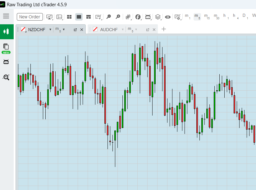Open the chart type candlestick dropdown
The image size is (256, 190).
click(x=128, y=17)
